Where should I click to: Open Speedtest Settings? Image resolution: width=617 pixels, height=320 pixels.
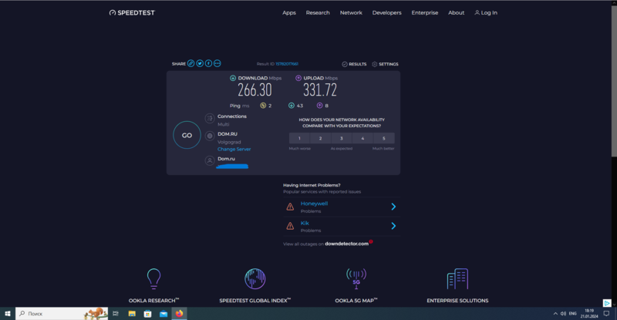(x=385, y=64)
